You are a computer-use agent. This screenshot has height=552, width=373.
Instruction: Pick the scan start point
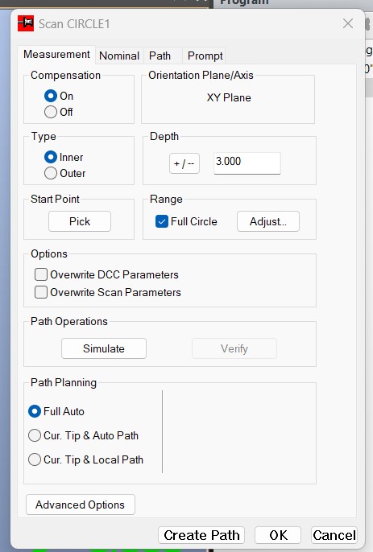point(80,221)
